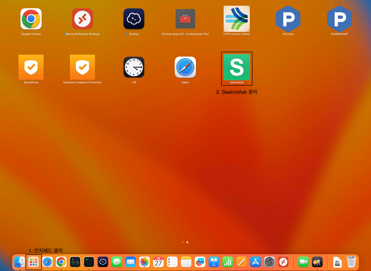Open System Settings gear in the Dock
This screenshot has height=271, width=371.
click(x=269, y=262)
